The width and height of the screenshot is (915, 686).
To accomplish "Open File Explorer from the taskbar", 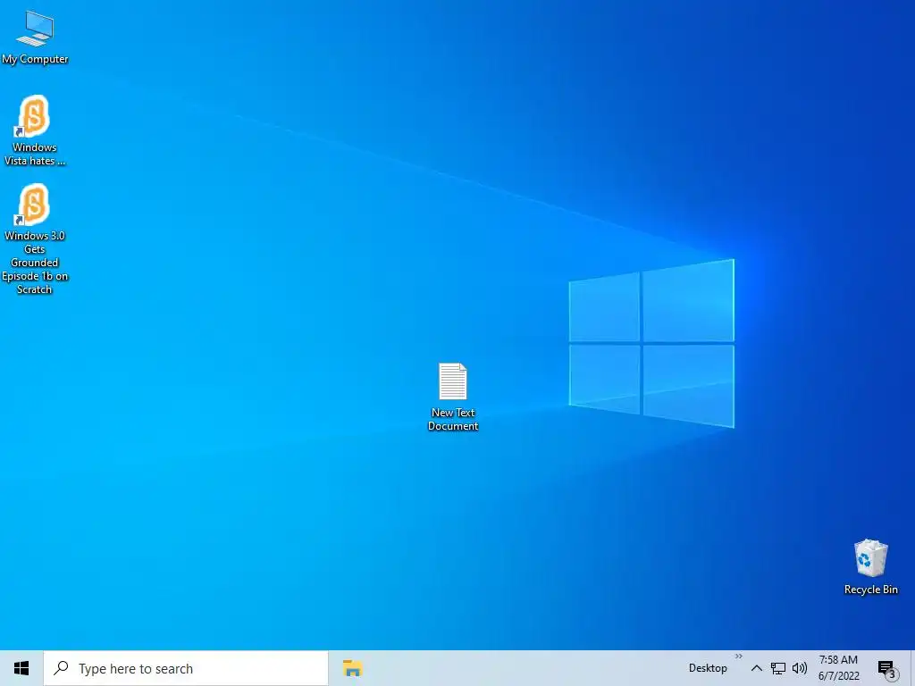I will tap(352, 668).
